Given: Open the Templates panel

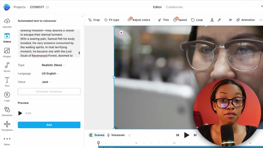Looking at the screenshot, I should tap(7, 126).
